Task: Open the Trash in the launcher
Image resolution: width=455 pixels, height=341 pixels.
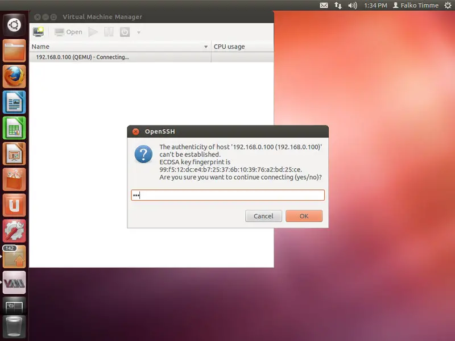Action: pos(14,327)
